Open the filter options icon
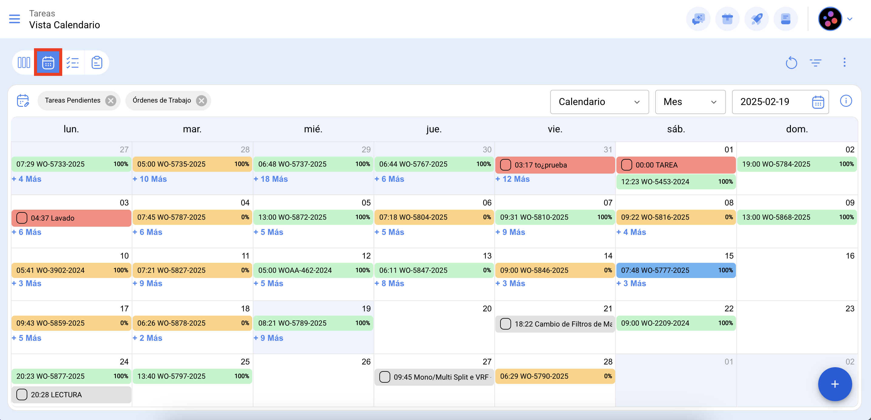Screen dimensions: 871x420 point(815,63)
